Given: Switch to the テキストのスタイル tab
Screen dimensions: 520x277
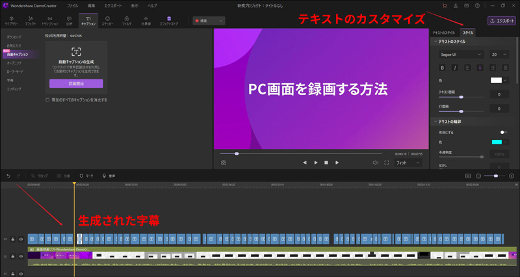Looking at the screenshot, I should click(x=444, y=33).
